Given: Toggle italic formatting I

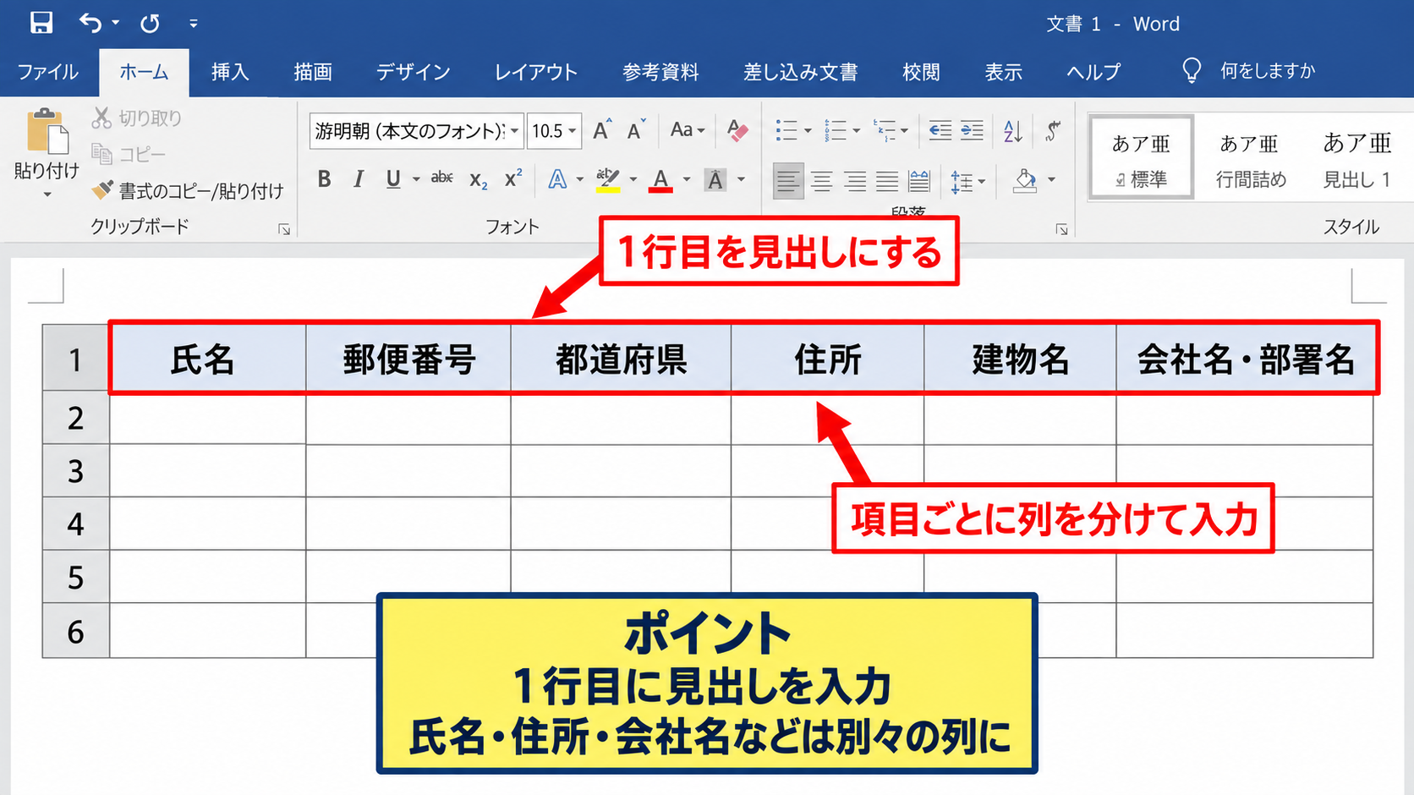Looking at the screenshot, I should [359, 179].
